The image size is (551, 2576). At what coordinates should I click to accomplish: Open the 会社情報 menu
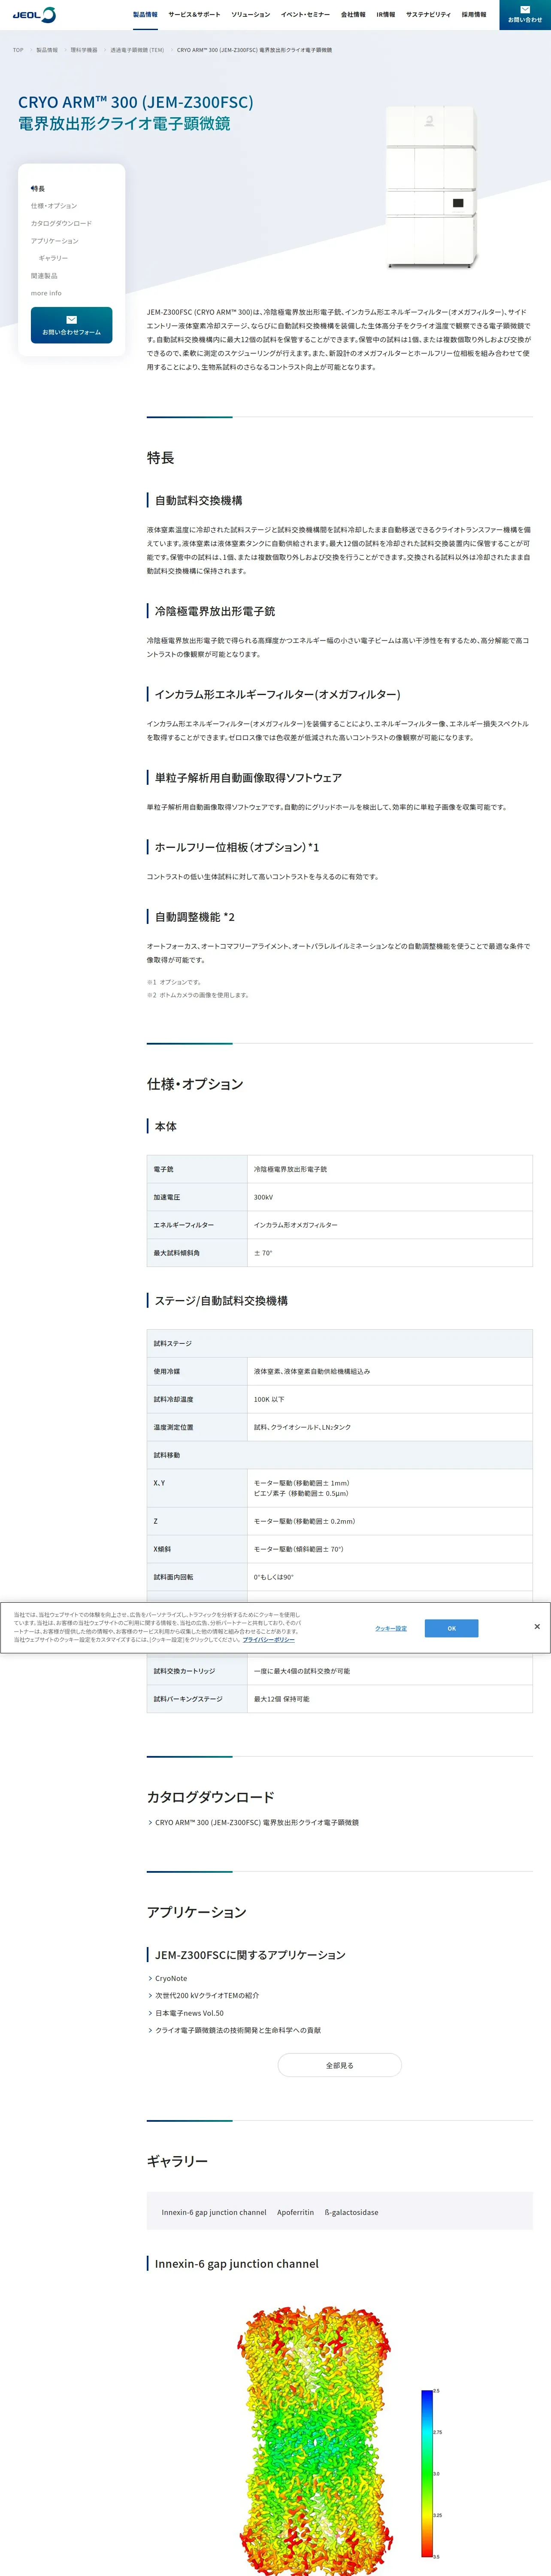click(353, 15)
